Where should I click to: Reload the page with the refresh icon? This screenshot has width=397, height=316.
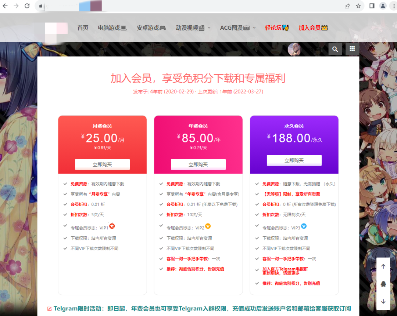tap(27, 6)
